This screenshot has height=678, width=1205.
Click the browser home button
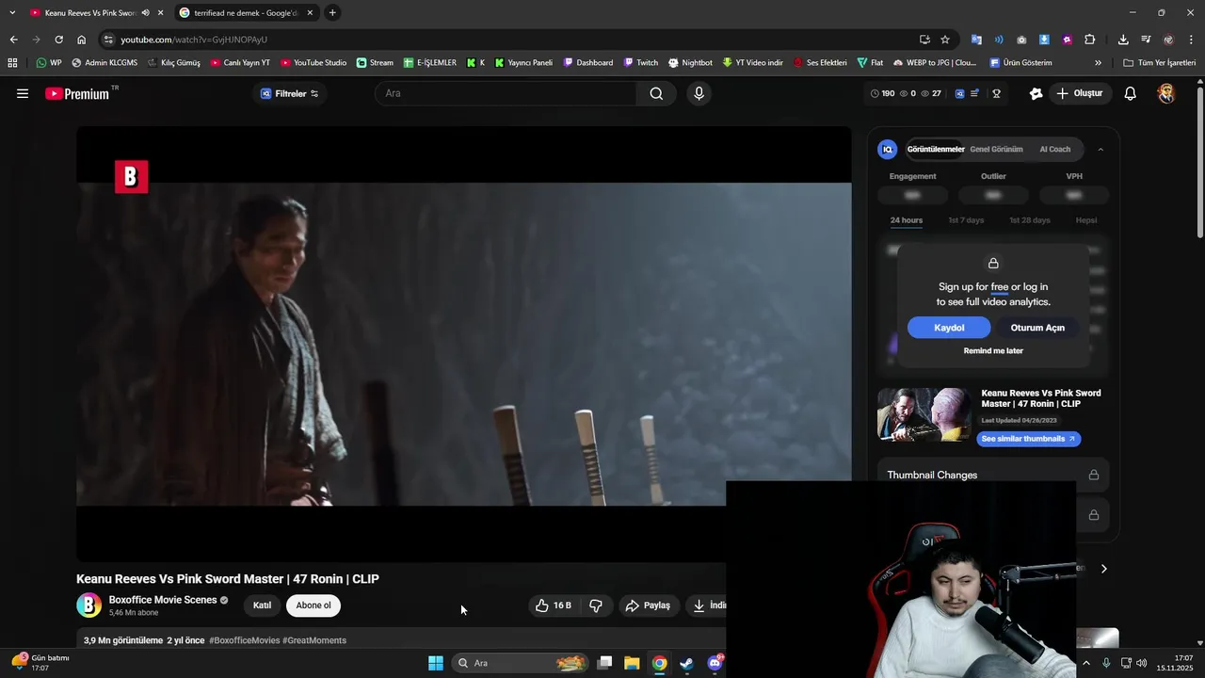81,40
